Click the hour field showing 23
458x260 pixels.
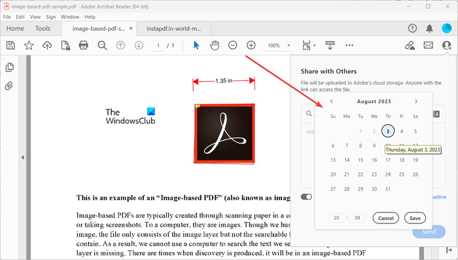tap(336, 218)
